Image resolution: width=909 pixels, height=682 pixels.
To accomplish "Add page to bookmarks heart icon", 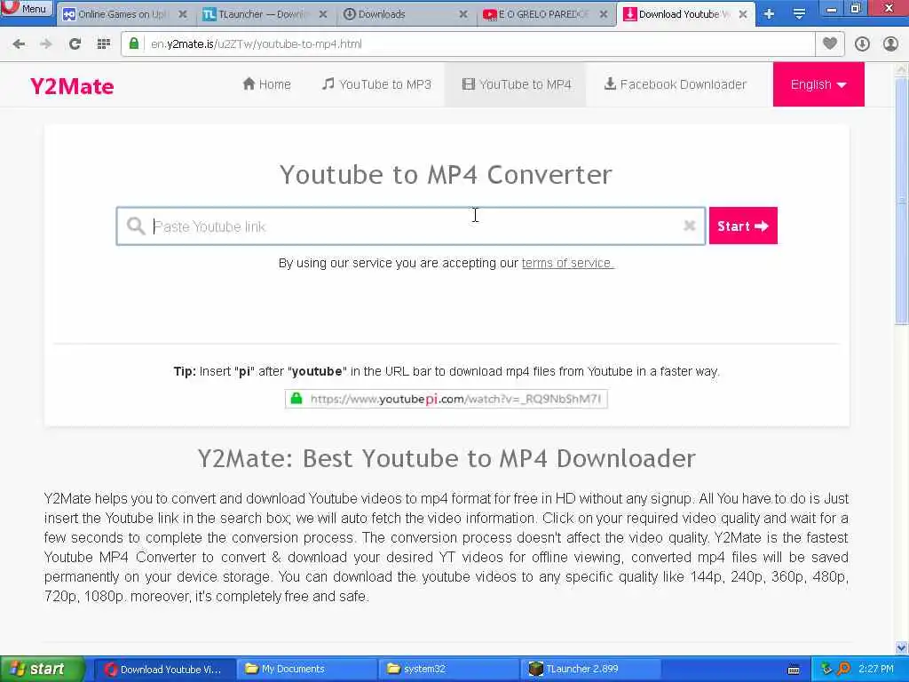I will click(830, 44).
